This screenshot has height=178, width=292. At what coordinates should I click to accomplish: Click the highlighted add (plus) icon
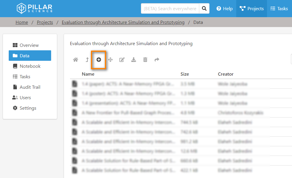tap(99, 60)
